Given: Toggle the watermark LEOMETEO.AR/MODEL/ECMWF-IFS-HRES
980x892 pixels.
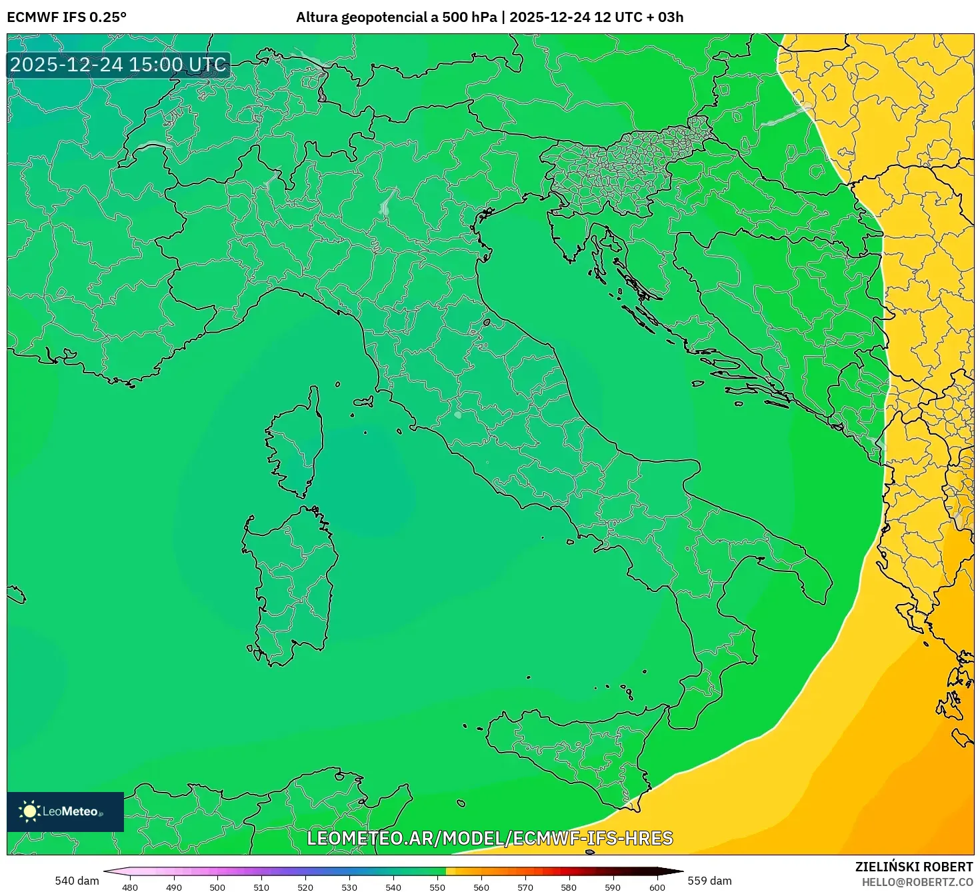Looking at the screenshot, I should 491,839.
